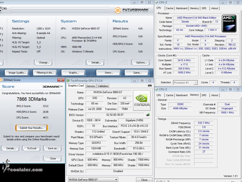Open Memory tab in the CPU-Z processor window
This screenshot has height=182, width=242.
coord(194,8)
